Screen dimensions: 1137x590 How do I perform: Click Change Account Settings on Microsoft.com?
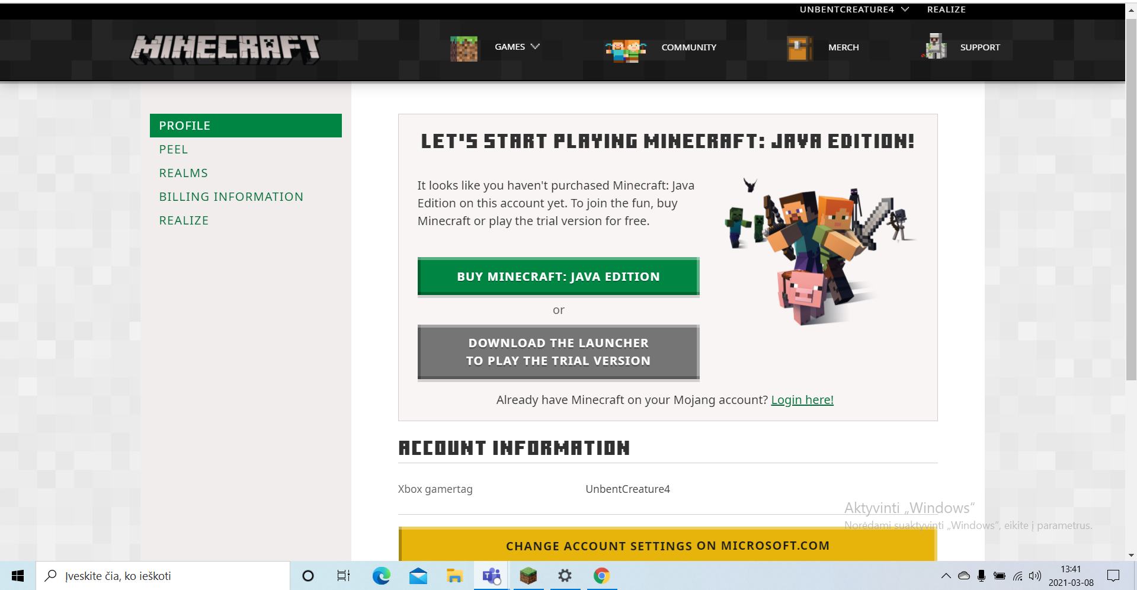click(668, 545)
